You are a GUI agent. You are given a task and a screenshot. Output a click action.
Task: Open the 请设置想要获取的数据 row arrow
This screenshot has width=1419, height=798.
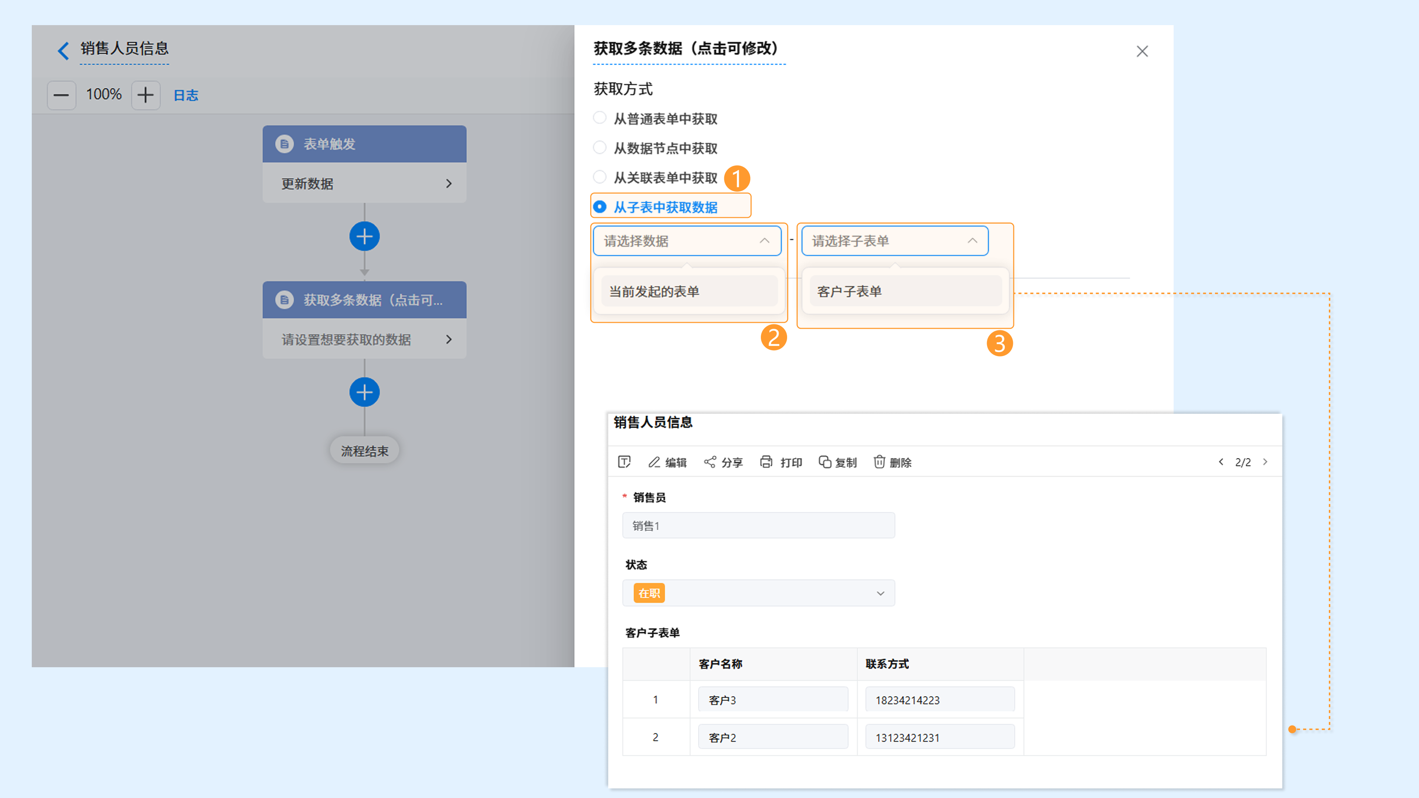point(449,339)
